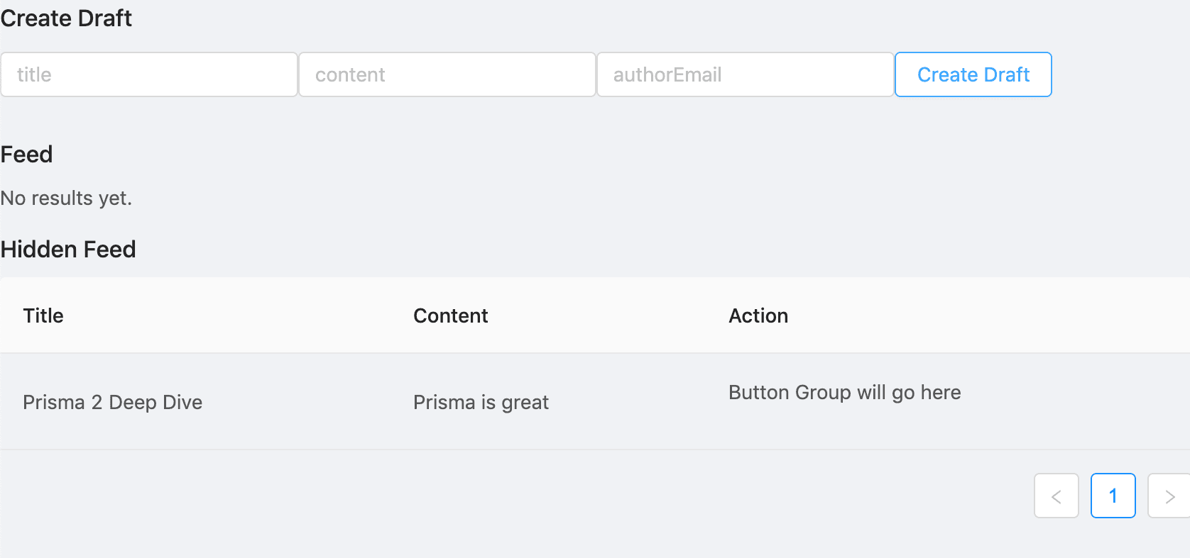Viewport: 1190px width, 558px height.
Task: Click into the content input field
Action: point(447,74)
